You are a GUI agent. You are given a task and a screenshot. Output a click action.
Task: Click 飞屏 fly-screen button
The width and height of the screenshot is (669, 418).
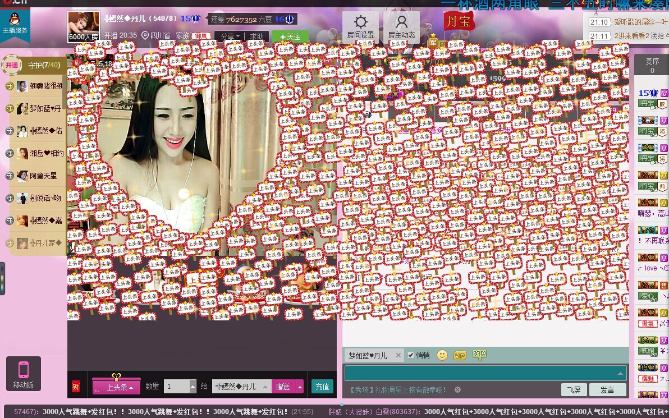[574, 390]
